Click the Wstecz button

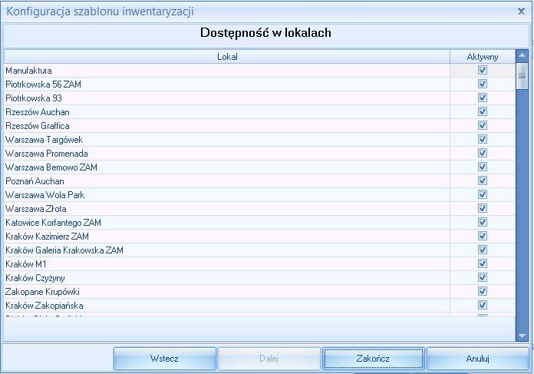click(x=164, y=359)
